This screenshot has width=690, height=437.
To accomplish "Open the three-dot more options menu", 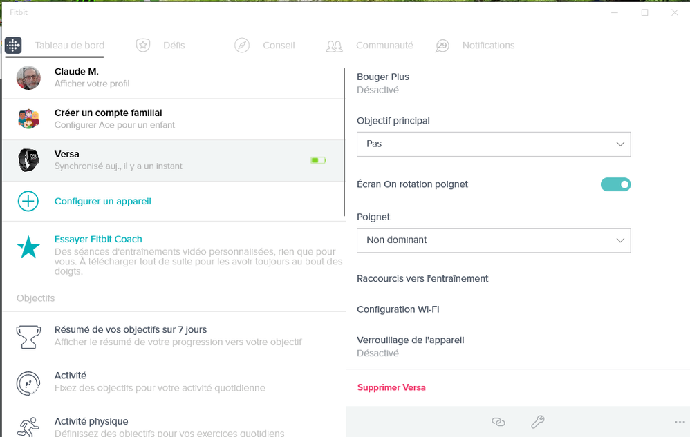I will click(x=680, y=422).
